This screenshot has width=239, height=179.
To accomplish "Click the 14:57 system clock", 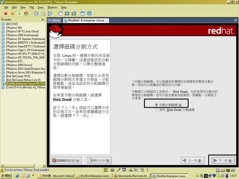I will tap(233, 176).
